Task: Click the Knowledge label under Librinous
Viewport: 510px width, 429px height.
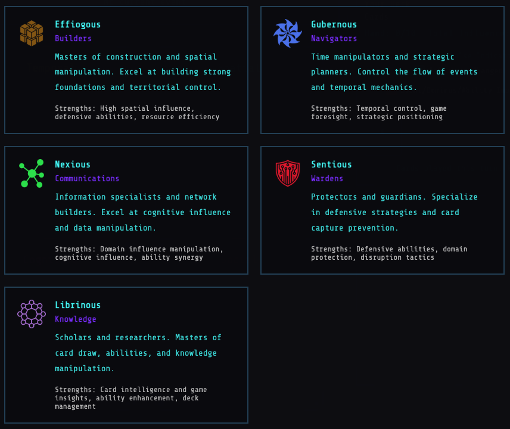Action: 75,319
